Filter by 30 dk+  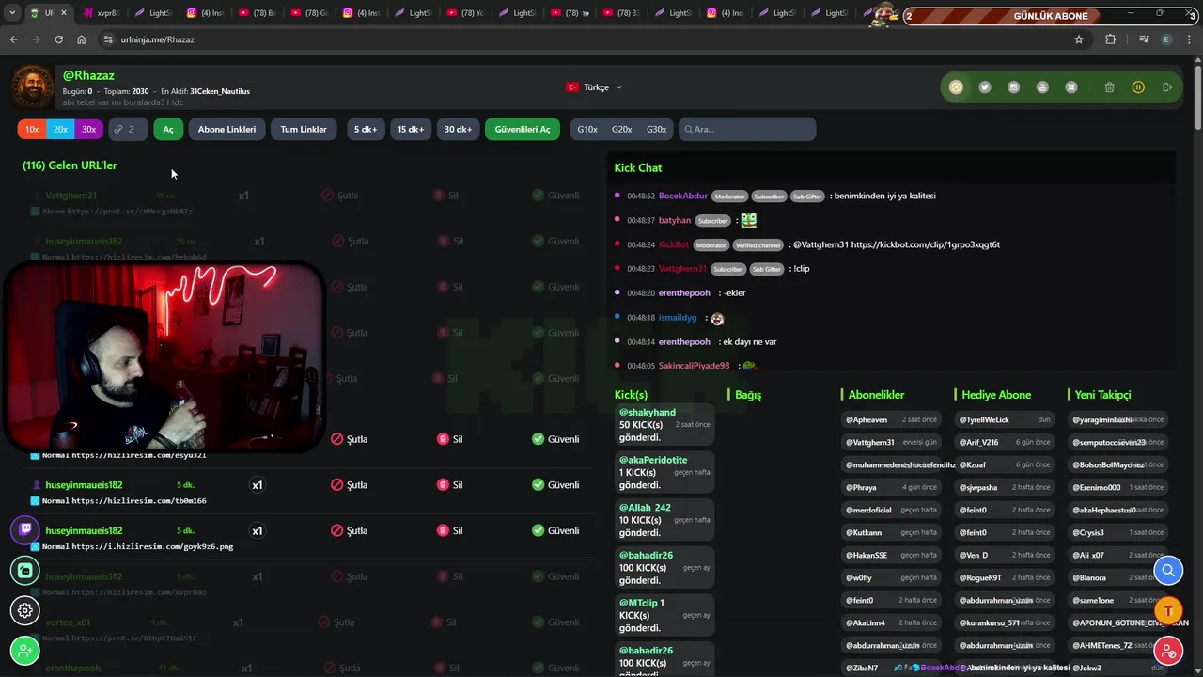[x=458, y=129]
